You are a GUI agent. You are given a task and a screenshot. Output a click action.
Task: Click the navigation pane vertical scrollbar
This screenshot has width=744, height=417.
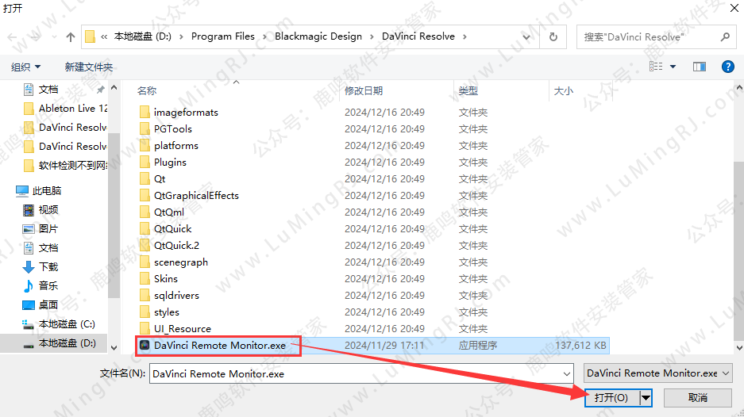pos(114,214)
